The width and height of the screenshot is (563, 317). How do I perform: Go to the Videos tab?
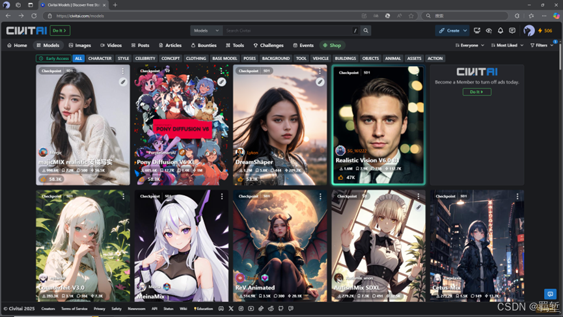click(111, 45)
